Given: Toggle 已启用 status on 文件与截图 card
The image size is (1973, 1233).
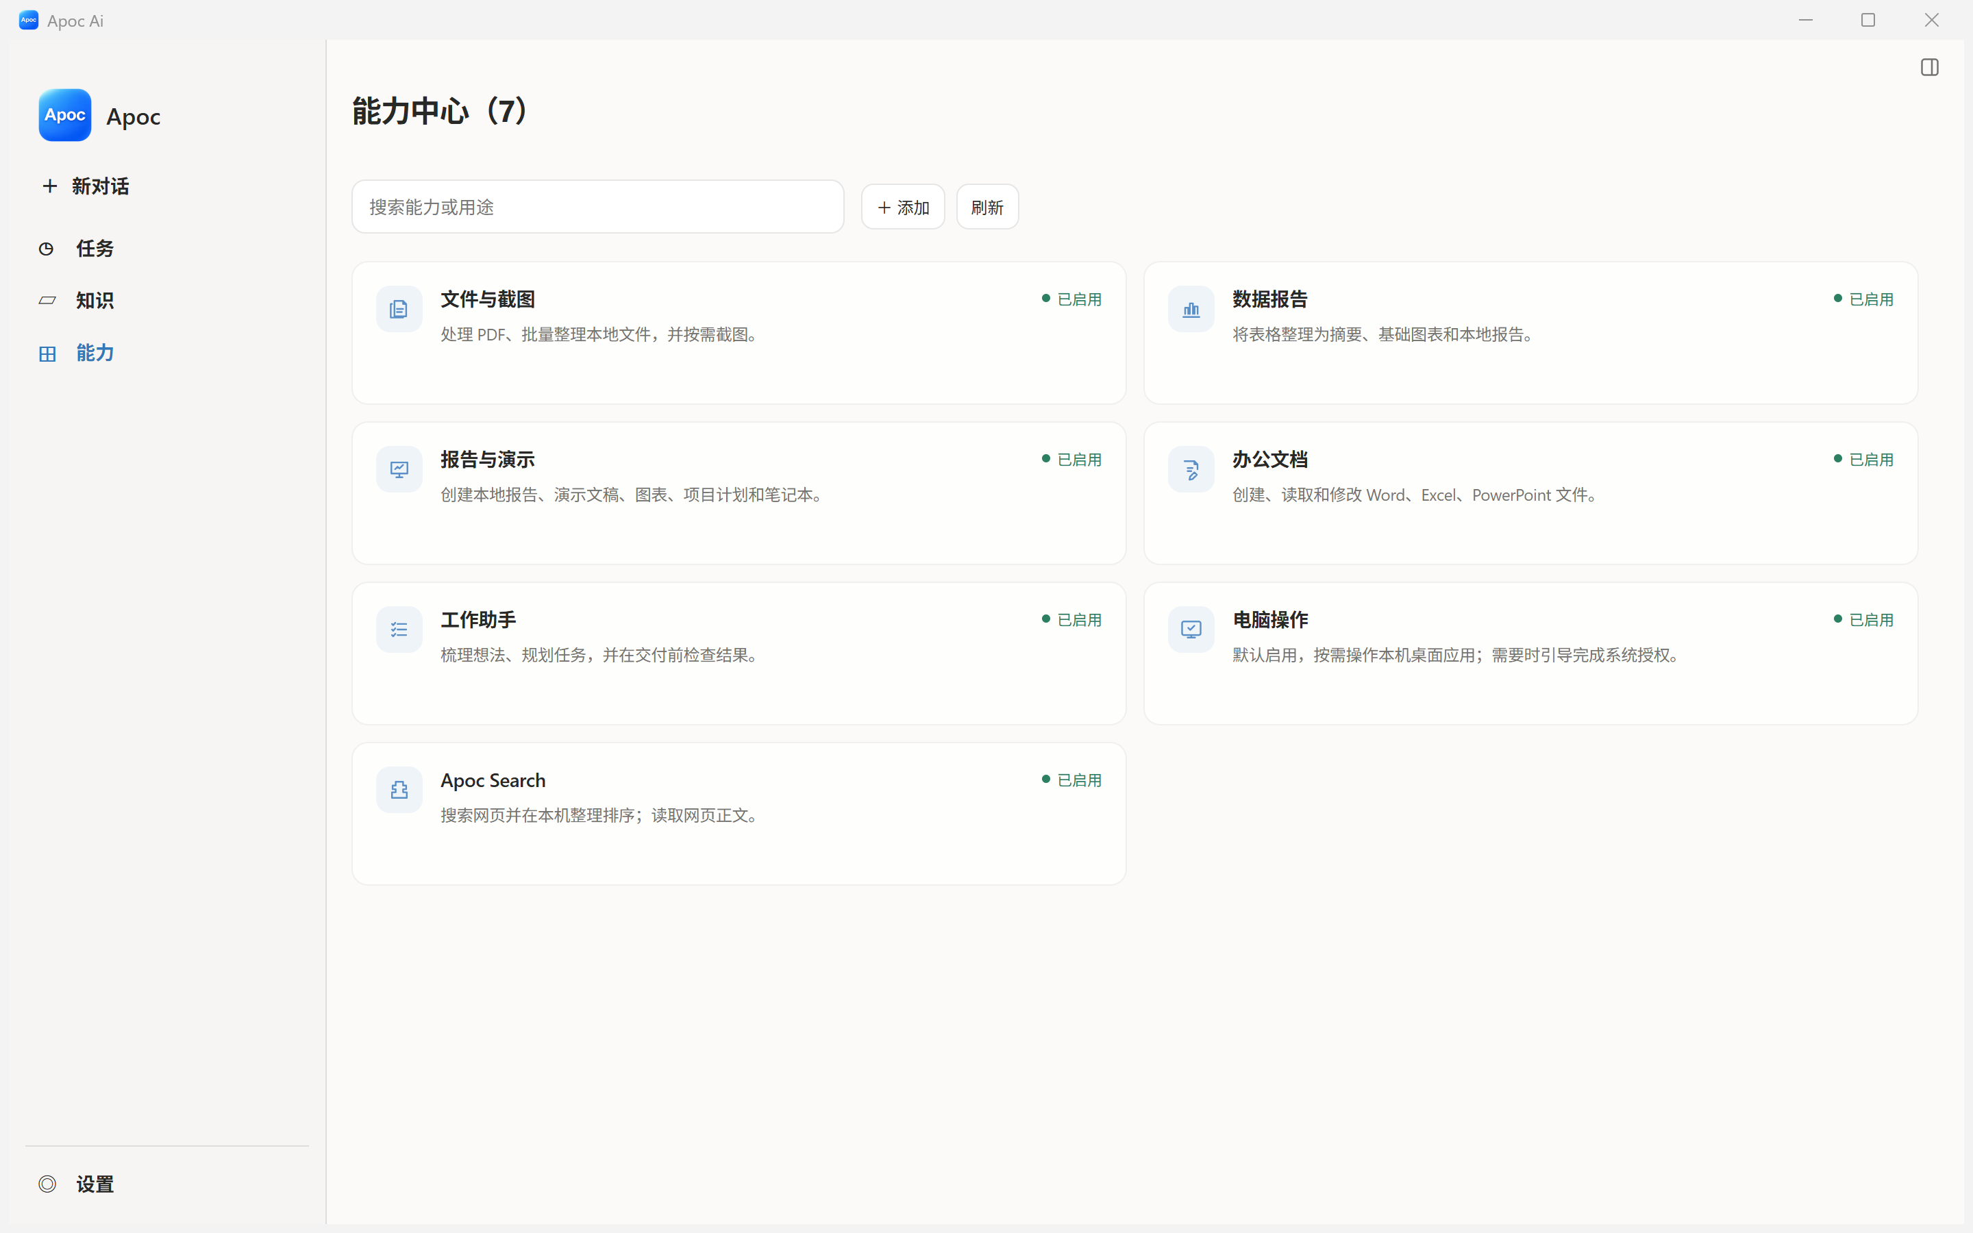Looking at the screenshot, I should click(1071, 299).
